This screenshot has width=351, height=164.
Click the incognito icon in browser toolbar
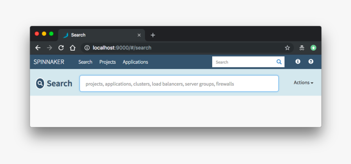pos(302,48)
